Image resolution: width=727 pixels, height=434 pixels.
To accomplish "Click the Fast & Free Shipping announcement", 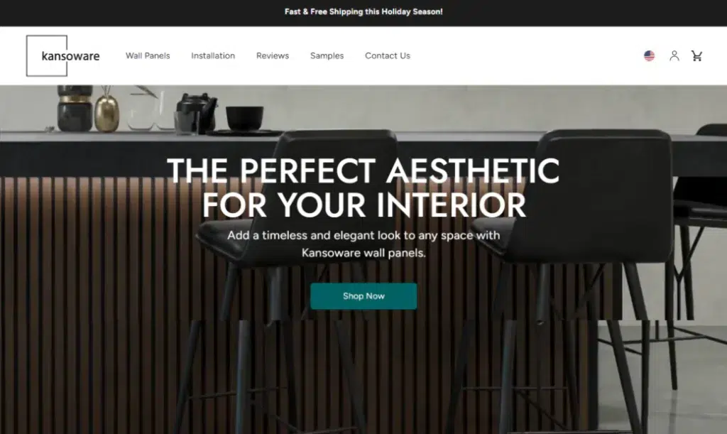I will [x=363, y=11].
